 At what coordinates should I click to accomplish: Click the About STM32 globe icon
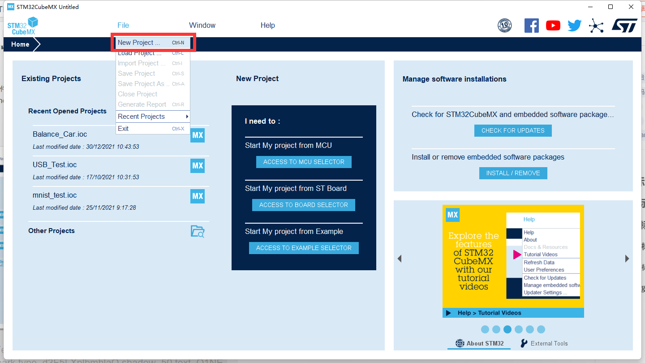tap(460, 343)
